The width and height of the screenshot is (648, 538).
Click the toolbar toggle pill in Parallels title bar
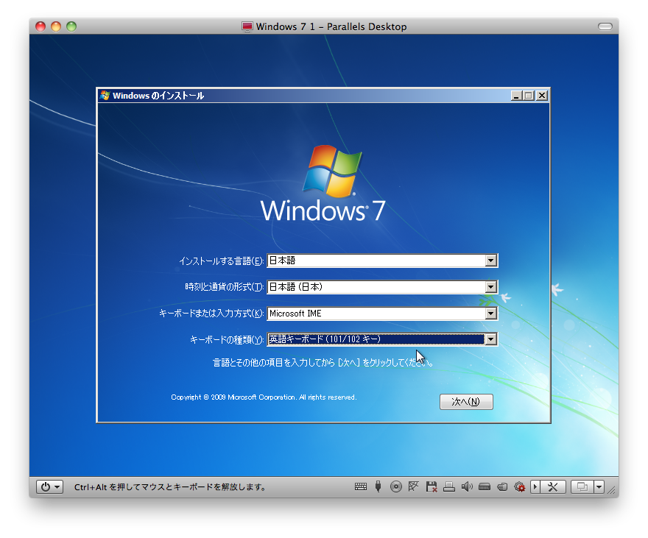pos(605,26)
